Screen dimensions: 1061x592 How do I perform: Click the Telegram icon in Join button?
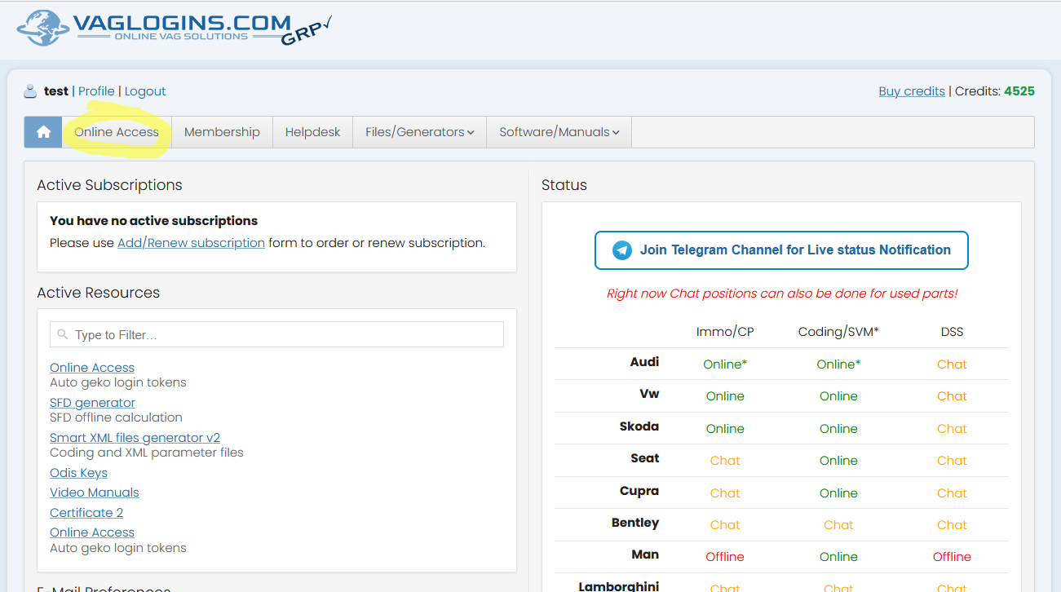(622, 250)
